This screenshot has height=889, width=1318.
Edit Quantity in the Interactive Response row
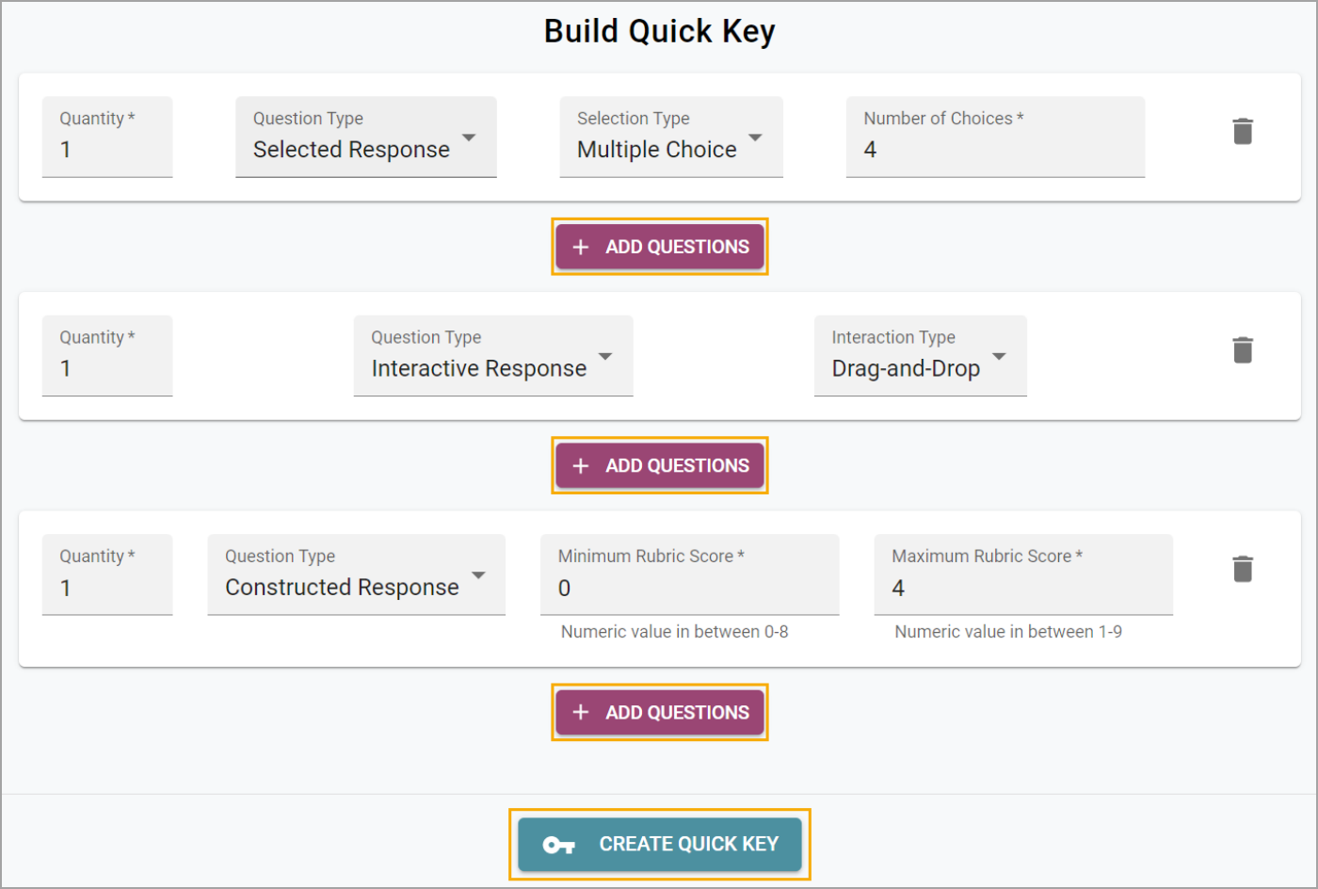coord(107,356)
